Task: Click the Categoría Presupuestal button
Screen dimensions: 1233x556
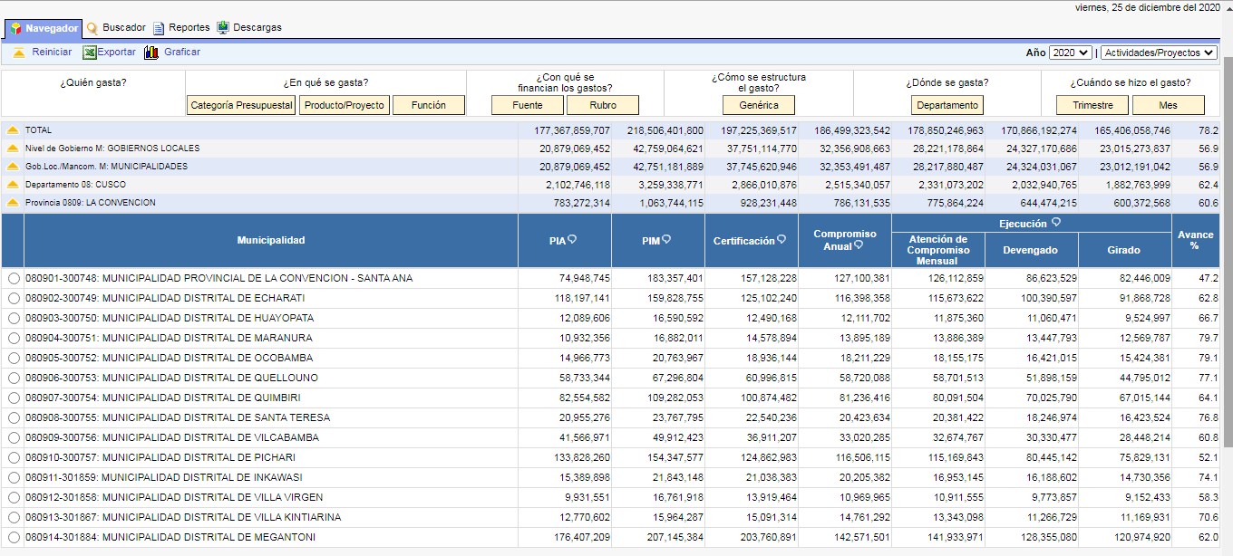Action: 241,105
